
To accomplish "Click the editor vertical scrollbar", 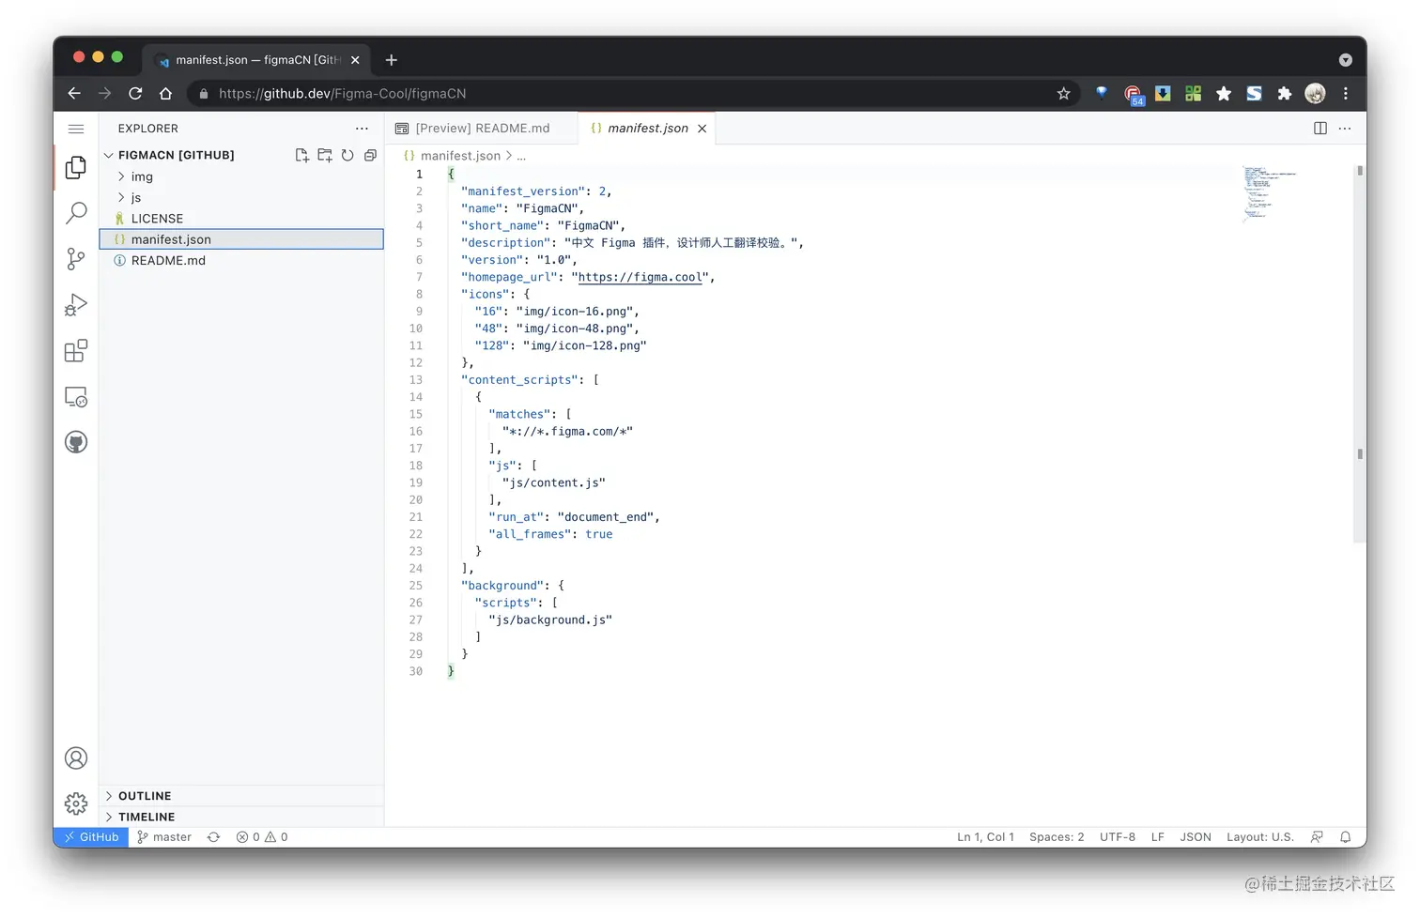I will click(1360, 355).
